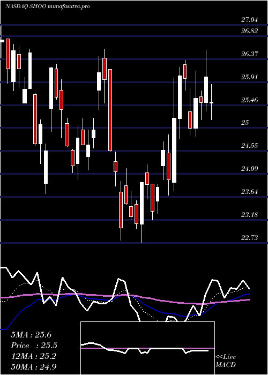Select the 24.09 price level label
The image size is (268, 375).
tap(250, 169)
